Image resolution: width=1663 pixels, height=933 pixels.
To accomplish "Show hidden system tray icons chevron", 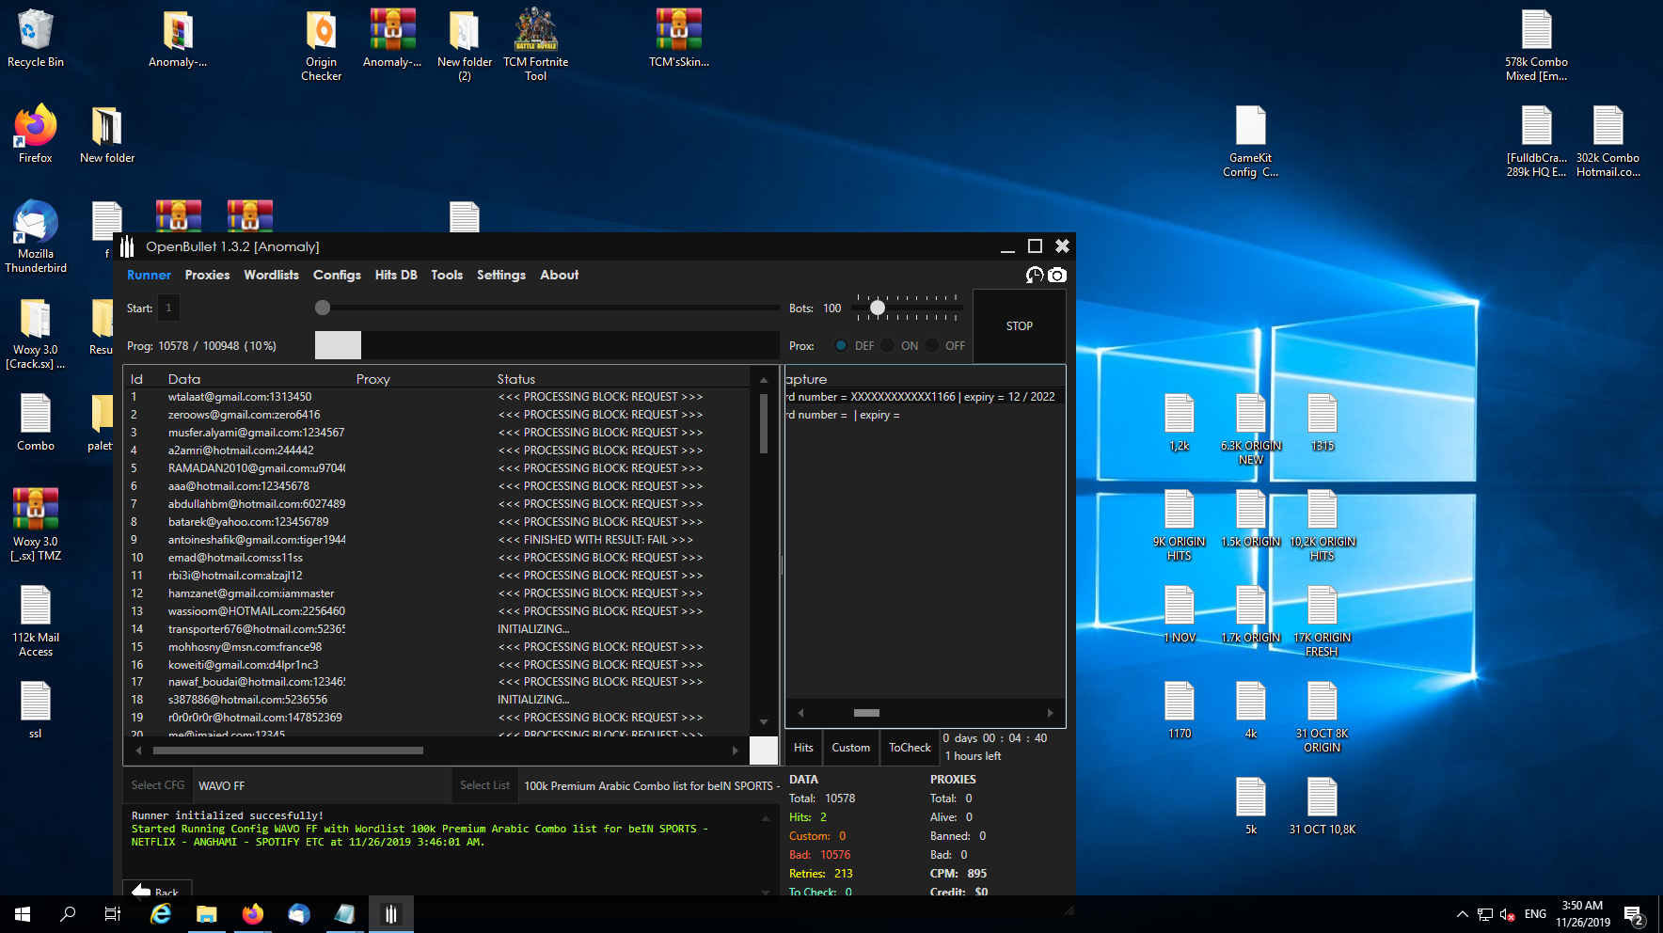I will click(1462, 913).
